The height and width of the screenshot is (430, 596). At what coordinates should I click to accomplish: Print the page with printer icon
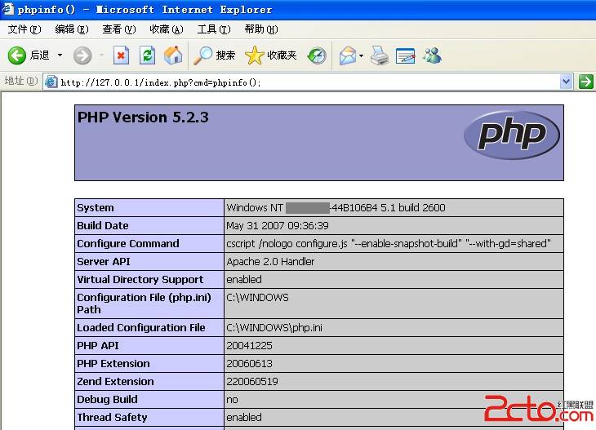380,55
